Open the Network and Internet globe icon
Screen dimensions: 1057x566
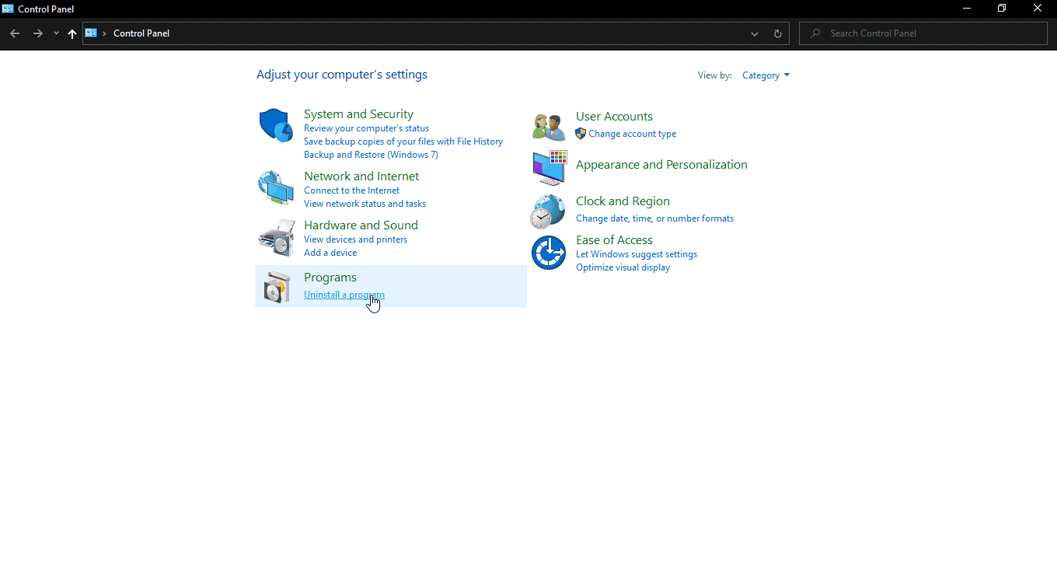(276, 187)
